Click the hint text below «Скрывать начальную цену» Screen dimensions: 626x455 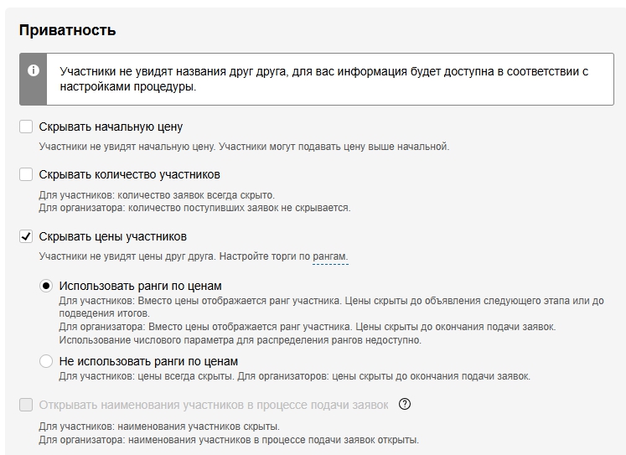pos(244,147)
